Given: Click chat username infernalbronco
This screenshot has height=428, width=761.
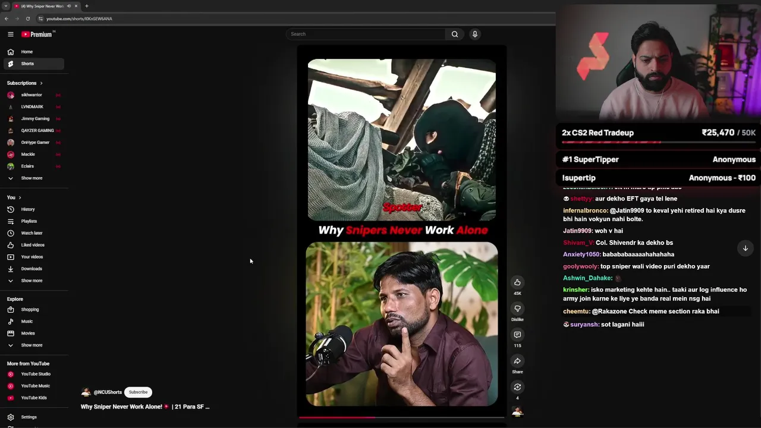Looking at the screenshot, I should [586, 211].
